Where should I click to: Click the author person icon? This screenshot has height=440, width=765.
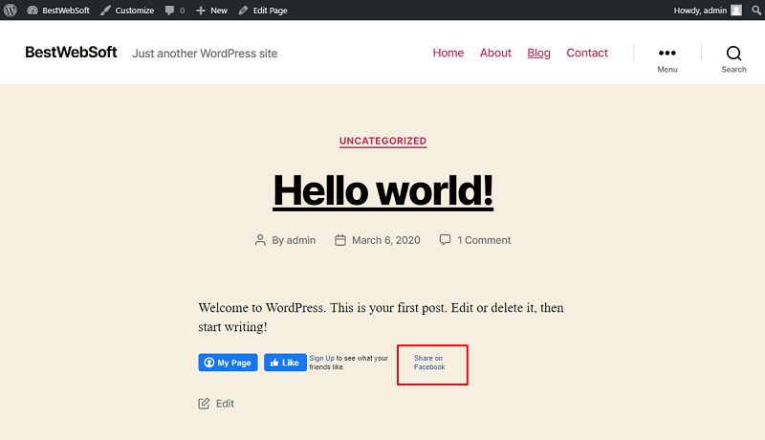260,240
